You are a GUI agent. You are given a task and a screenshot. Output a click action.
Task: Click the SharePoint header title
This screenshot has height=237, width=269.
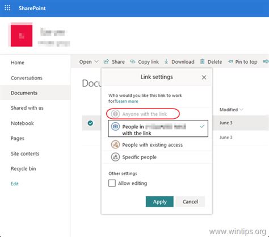coord(32,8)
